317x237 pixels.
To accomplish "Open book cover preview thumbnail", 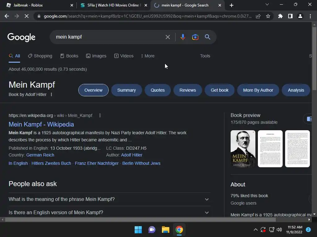I will [243, 149].
